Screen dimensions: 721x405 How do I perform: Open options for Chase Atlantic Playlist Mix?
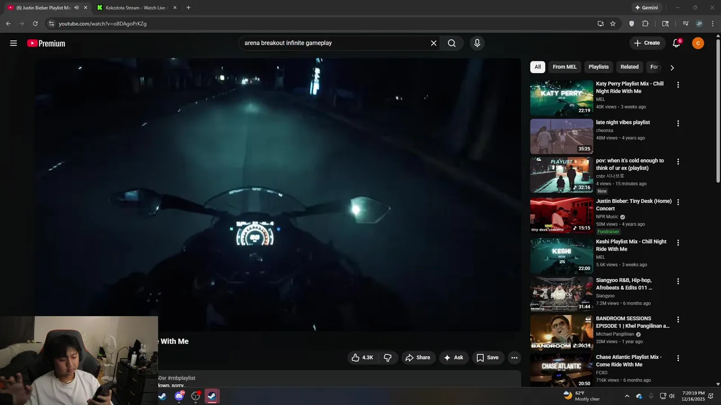[x=678, y=358]
